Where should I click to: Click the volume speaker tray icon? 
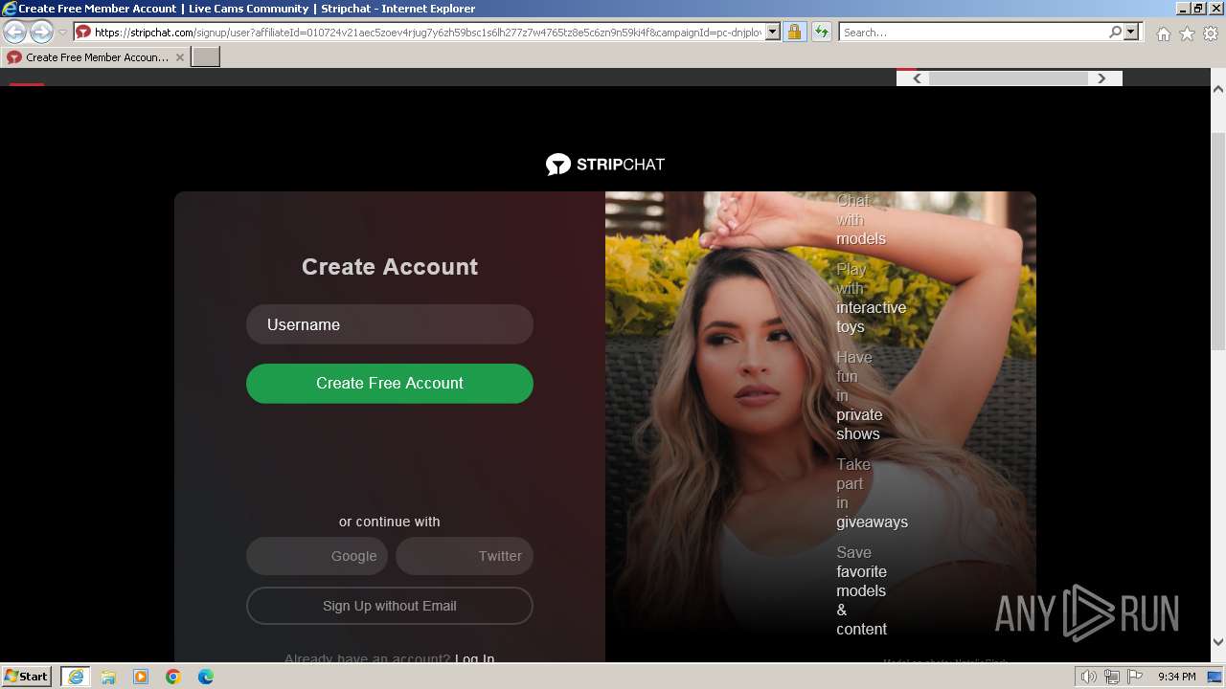click(x=1089, y=677)
